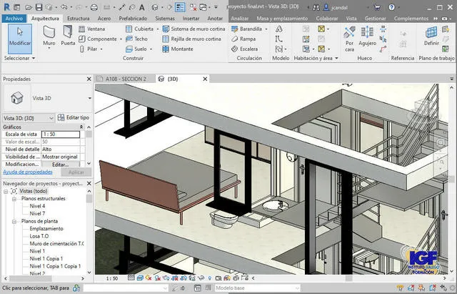Switch to the Estructura ribbon tab

coord(78,19)
